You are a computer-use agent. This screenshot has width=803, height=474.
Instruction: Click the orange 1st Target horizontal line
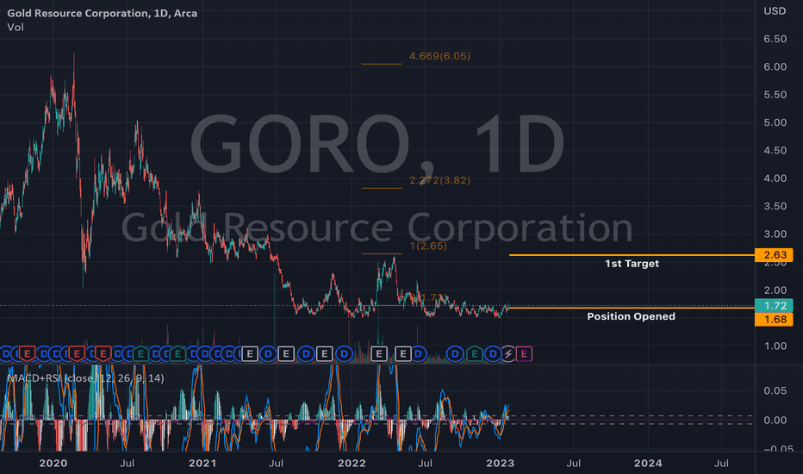pyautogui.click(x=632, y=255)
